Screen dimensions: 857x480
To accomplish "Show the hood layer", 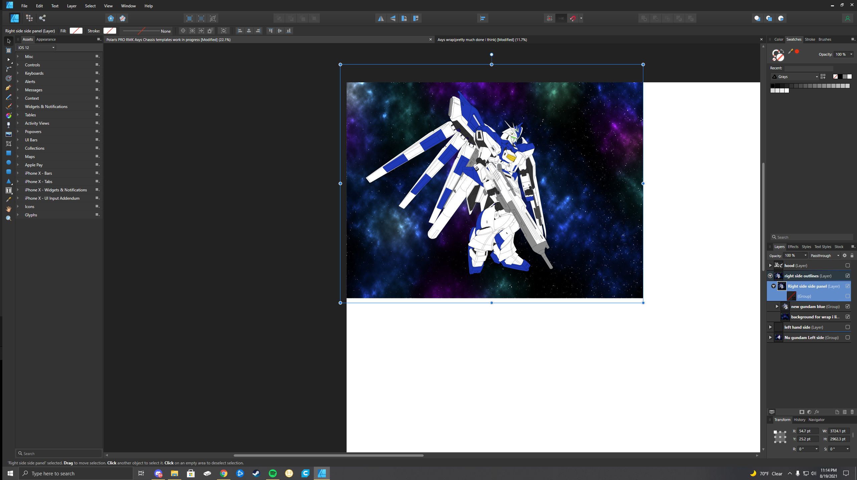I will tap(847, 265).
